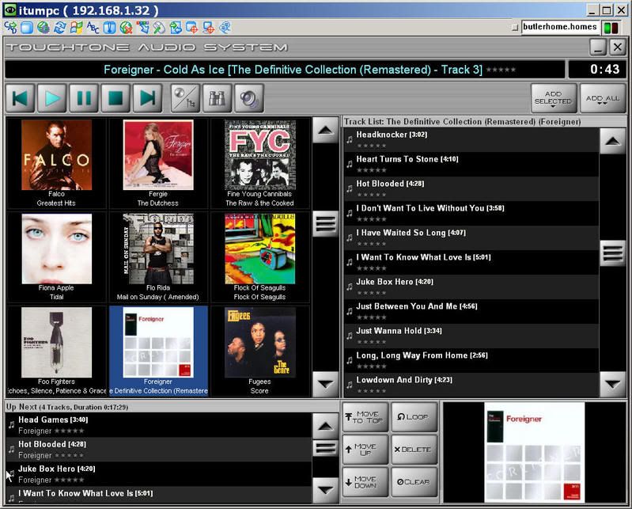Toggle VNC full-screen mode icon
Screen dimensions: 632x509
[x=27, y=27]
